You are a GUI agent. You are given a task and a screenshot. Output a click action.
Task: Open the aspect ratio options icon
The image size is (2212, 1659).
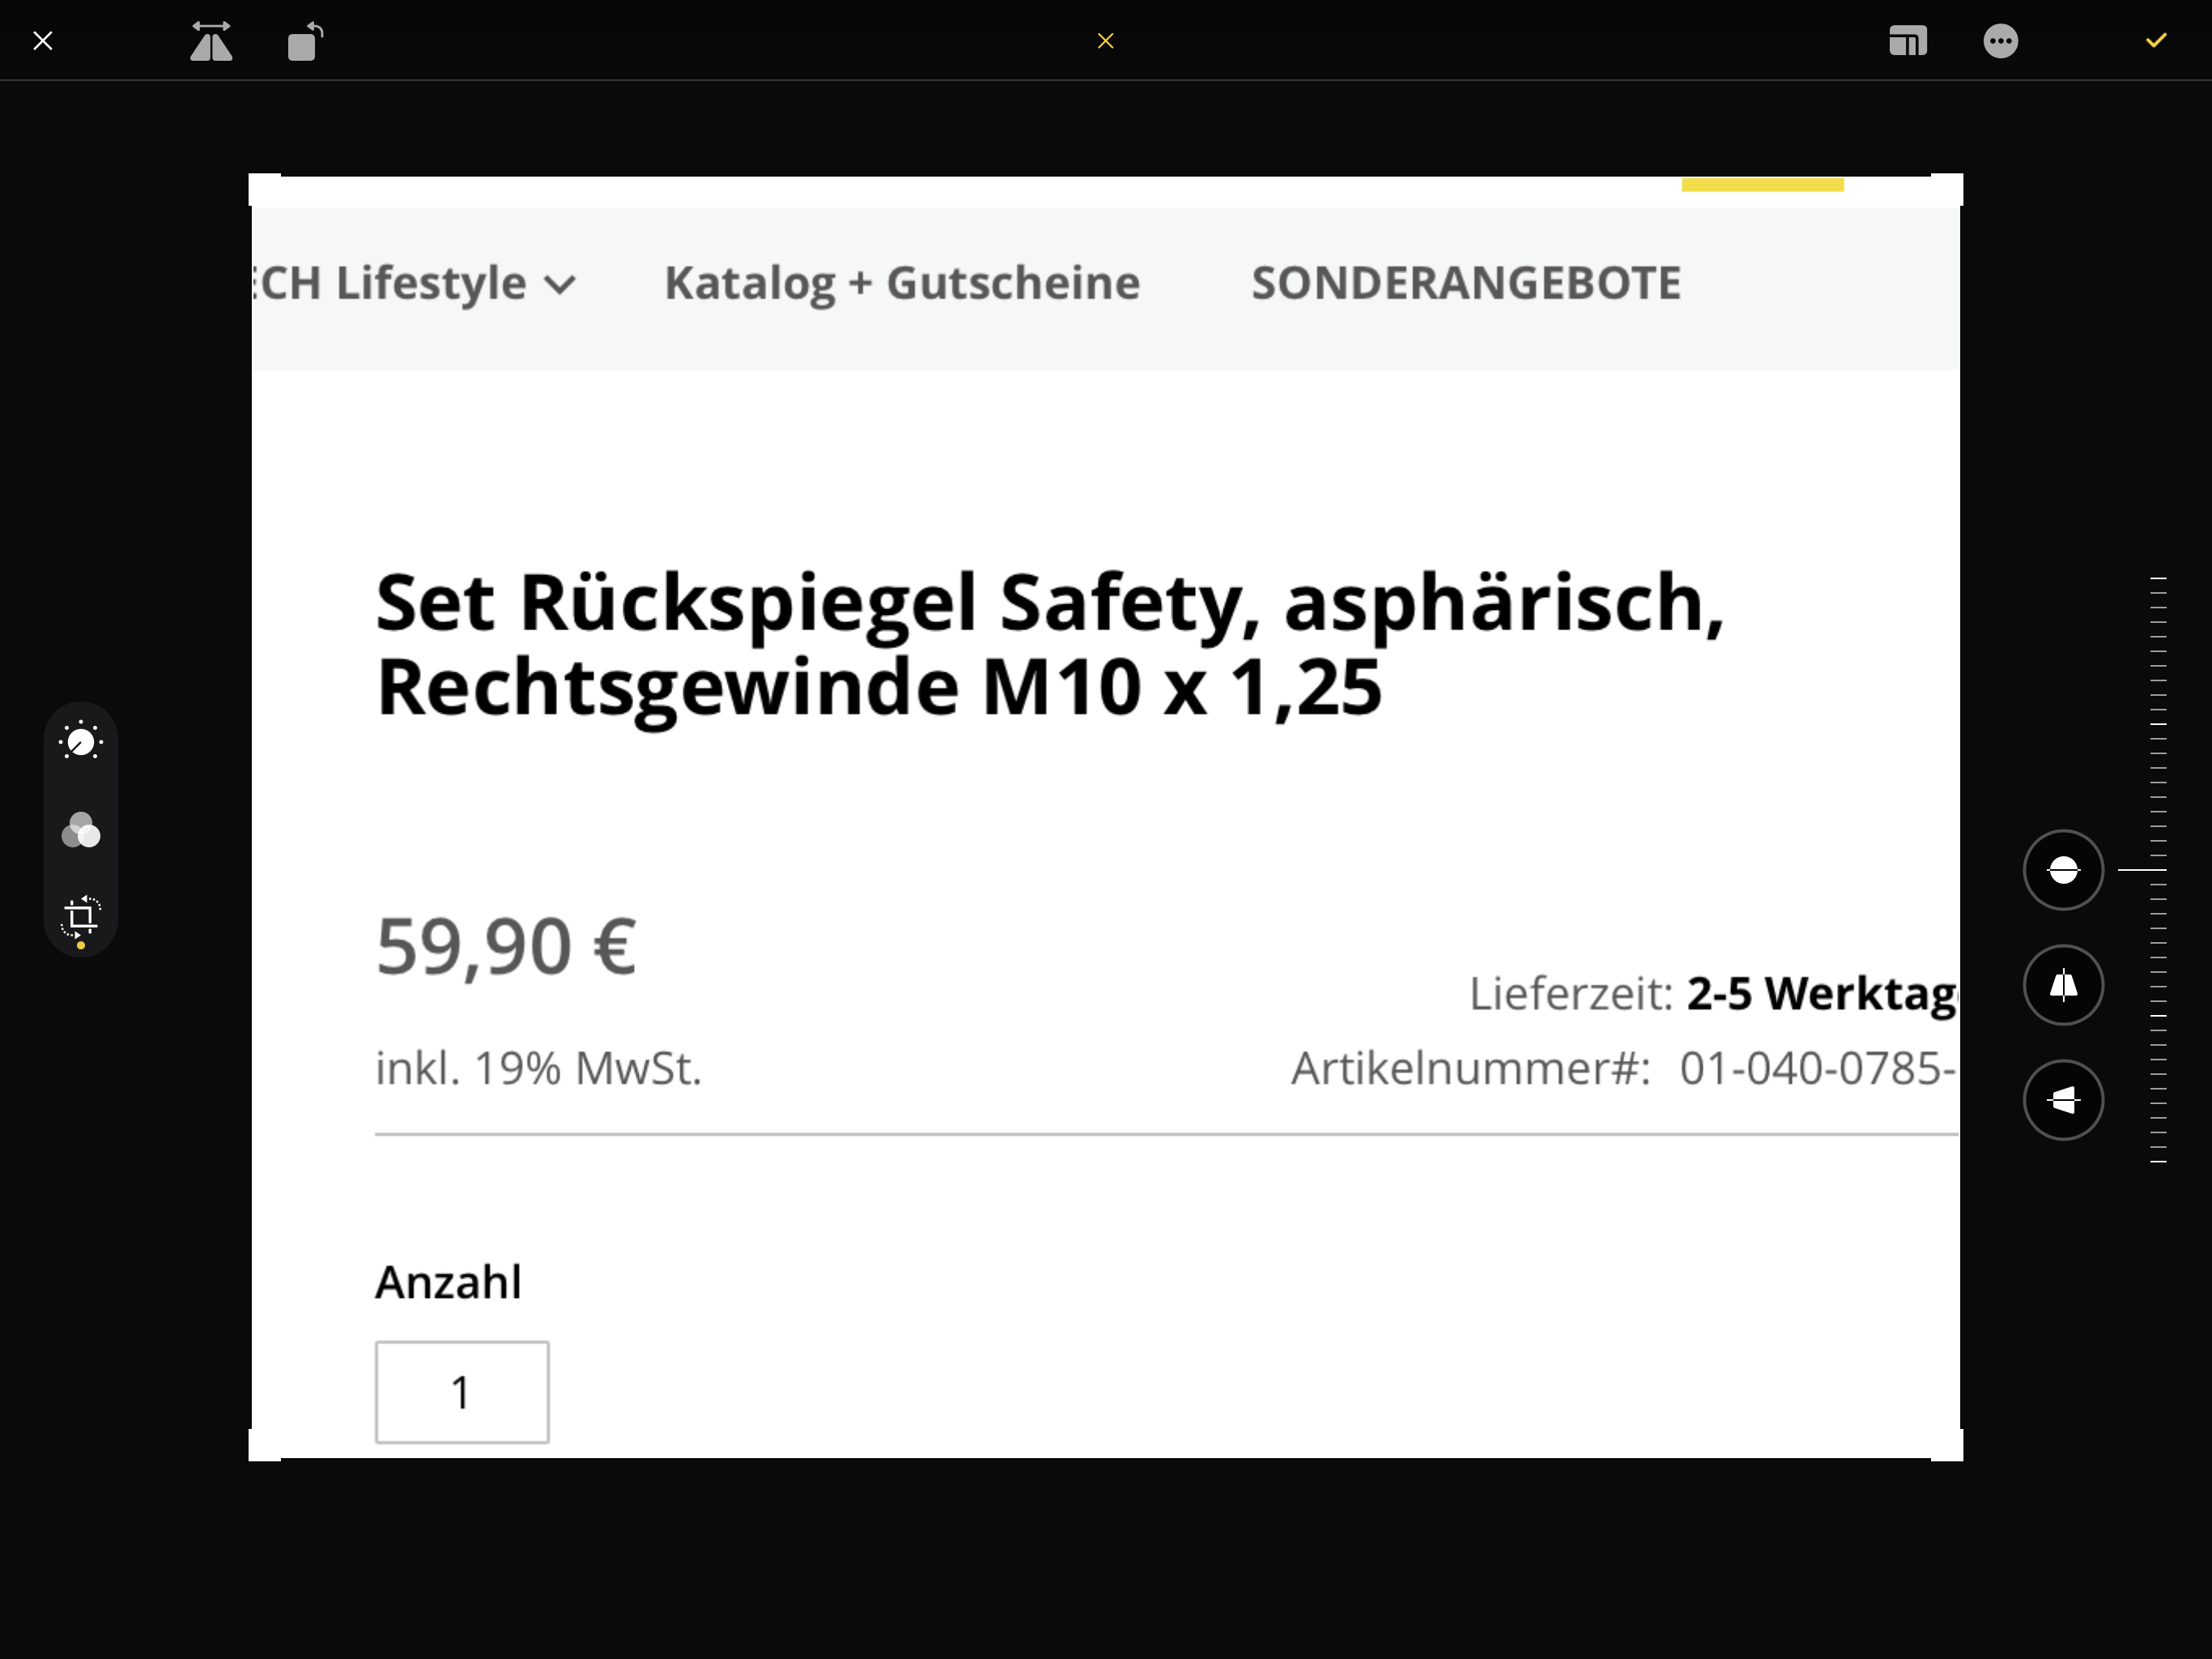coord(1907,41)
